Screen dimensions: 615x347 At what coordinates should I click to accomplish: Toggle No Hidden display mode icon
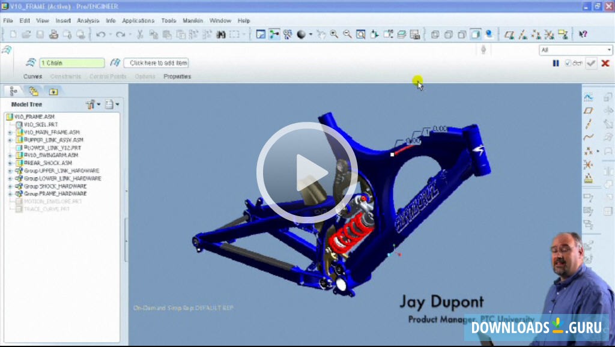462,34
